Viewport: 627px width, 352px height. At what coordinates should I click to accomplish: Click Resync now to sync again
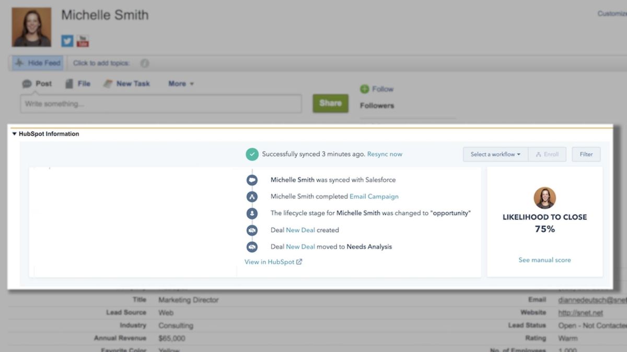tap(385, 154)
